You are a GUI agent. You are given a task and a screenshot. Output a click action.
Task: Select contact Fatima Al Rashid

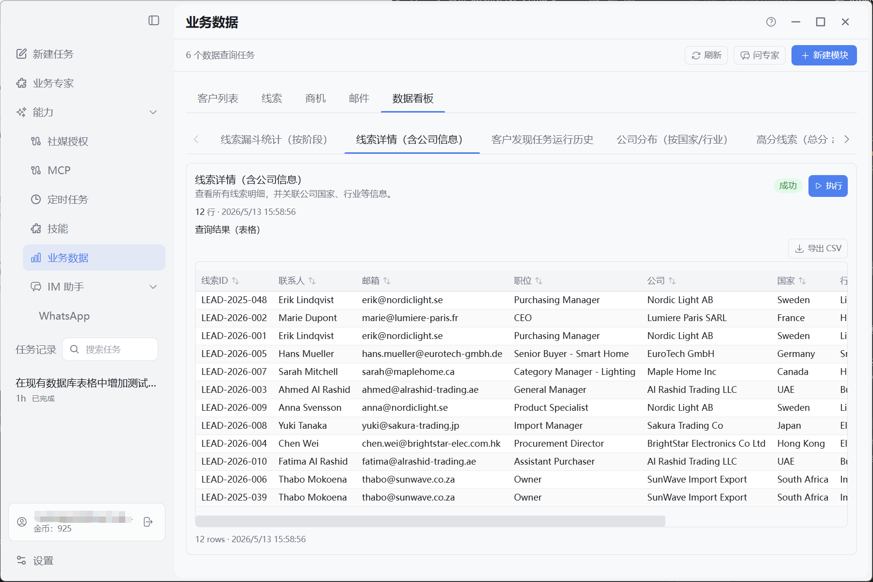point(313,461)
